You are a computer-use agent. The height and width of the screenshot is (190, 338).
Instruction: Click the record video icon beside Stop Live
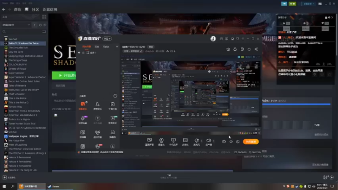(224, 141)
